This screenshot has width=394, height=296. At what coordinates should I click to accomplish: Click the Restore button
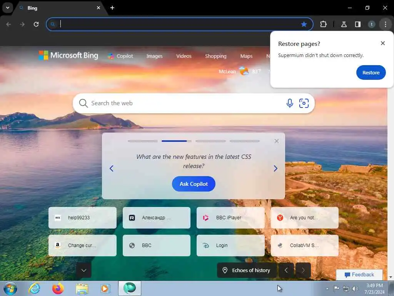pyautogui.click(x=371, y=72)
